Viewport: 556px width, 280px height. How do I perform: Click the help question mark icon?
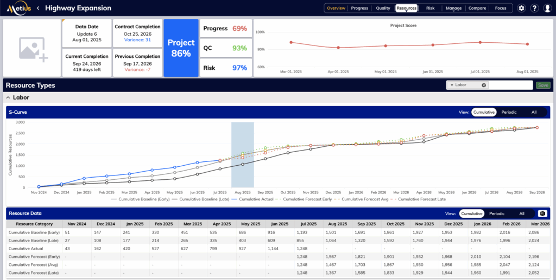coord(534,8)
